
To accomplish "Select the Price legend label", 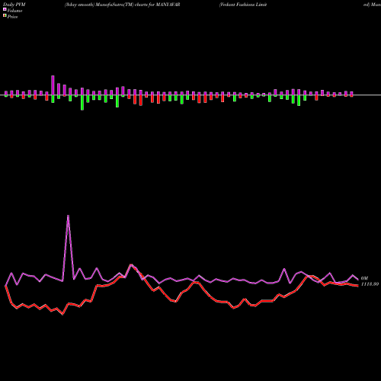I will [12, 17].
